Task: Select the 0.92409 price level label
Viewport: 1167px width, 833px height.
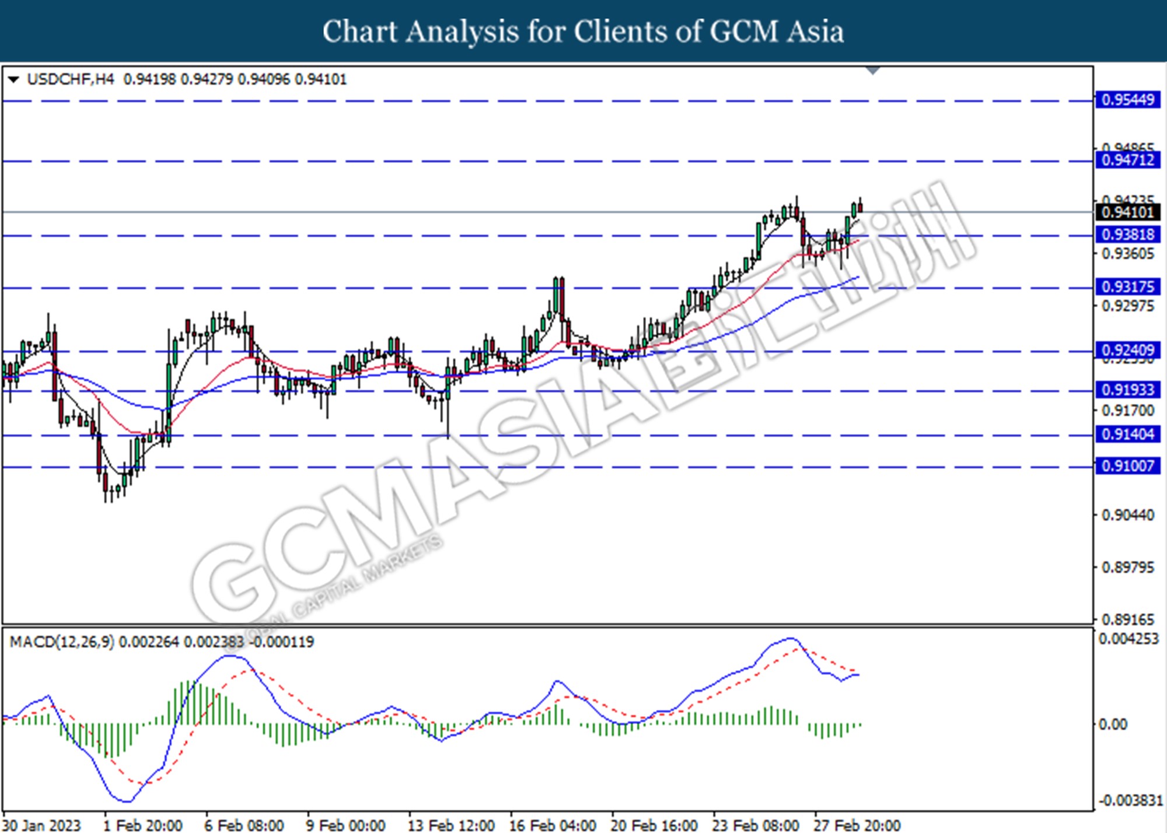Action: point(1127,350)
